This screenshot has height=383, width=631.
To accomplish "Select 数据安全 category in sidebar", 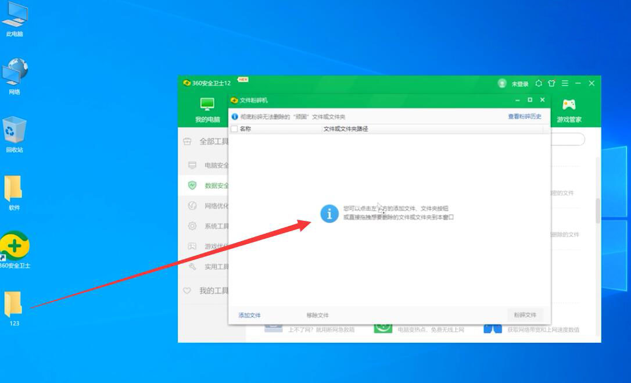I will pos(216,185).
